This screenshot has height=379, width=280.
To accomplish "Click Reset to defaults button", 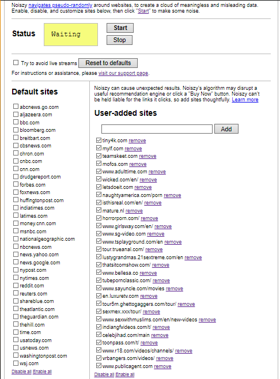I will (x=108, y=63).
